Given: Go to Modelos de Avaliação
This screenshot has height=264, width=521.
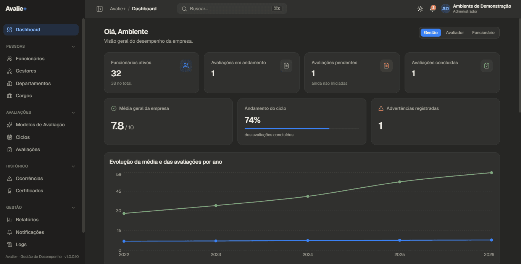Looking at the screenshot, I should click(x=41, y=125).
